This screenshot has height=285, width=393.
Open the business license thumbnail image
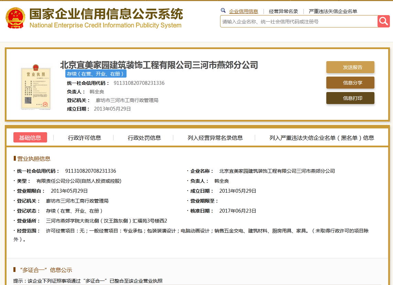36,87
